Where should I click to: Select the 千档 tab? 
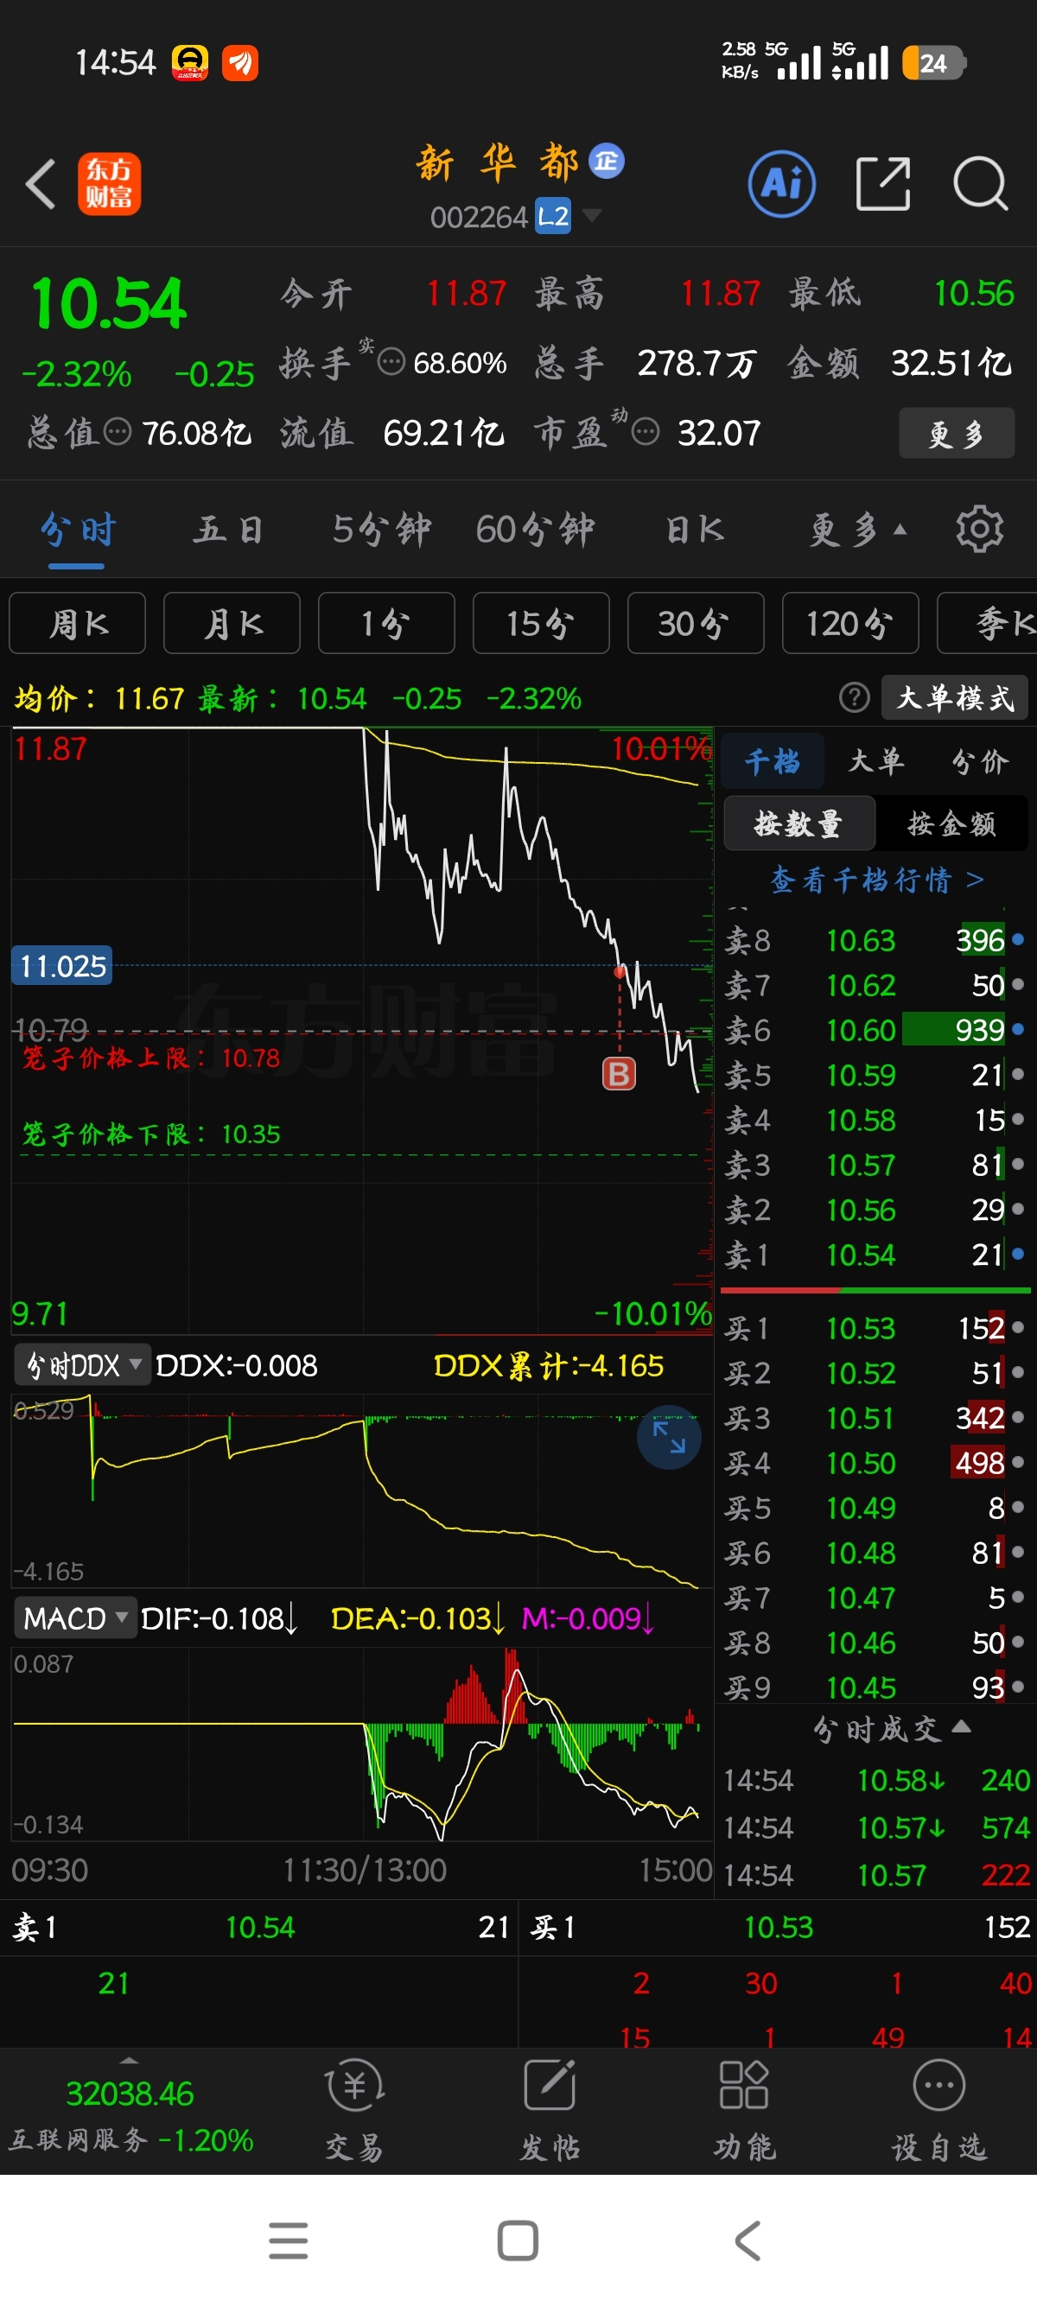(x=772, y=761)
